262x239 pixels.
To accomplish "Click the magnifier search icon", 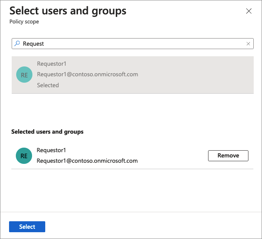I will pyautogui.click(x=17, y=43).
